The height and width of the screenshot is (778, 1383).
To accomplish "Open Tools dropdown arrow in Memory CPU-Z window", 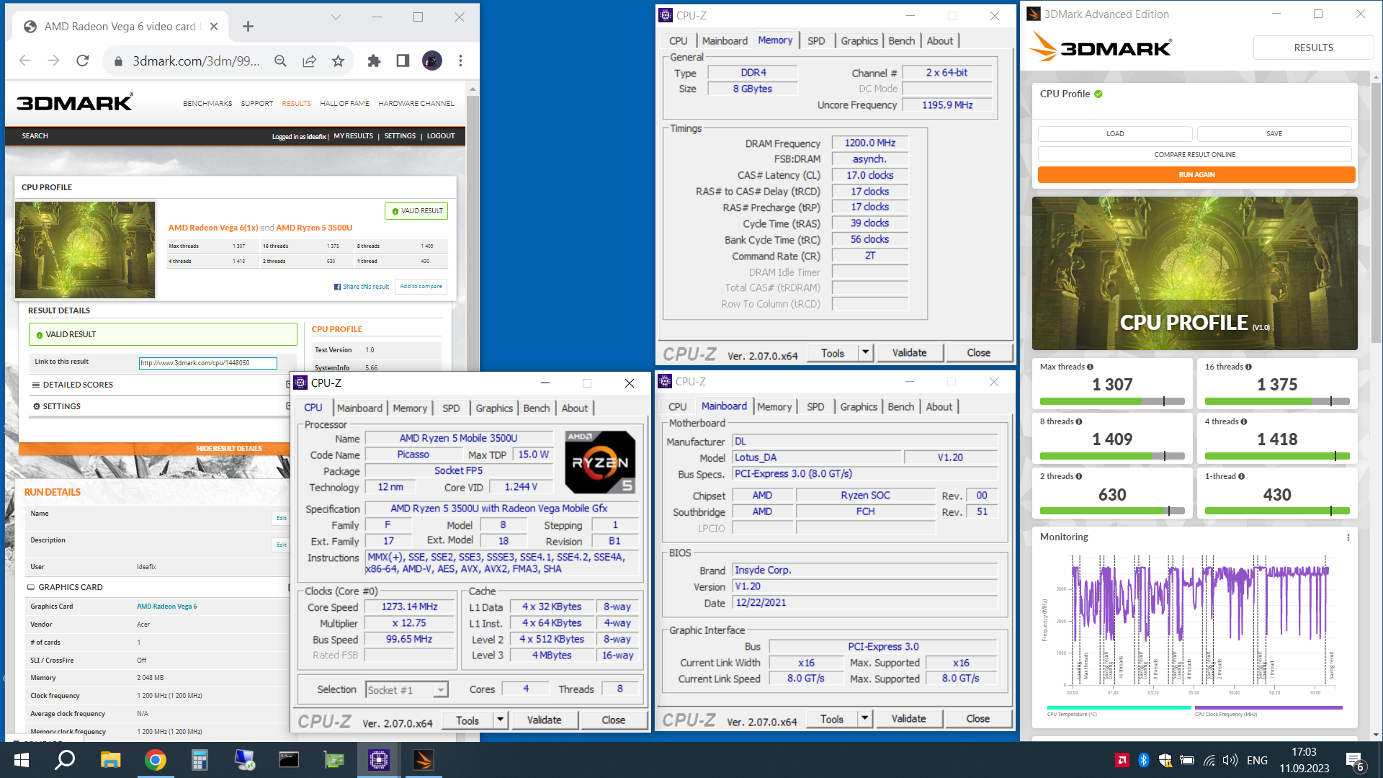I will (x=865, y=352).
